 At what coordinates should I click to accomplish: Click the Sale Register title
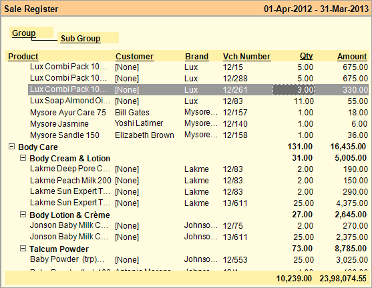tap(31, 9)
